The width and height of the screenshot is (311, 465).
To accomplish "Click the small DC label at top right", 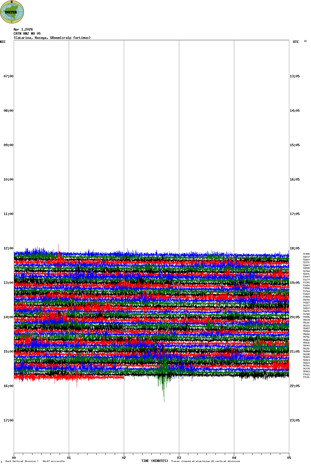I will pyautogui.click(x=305, y=41).
